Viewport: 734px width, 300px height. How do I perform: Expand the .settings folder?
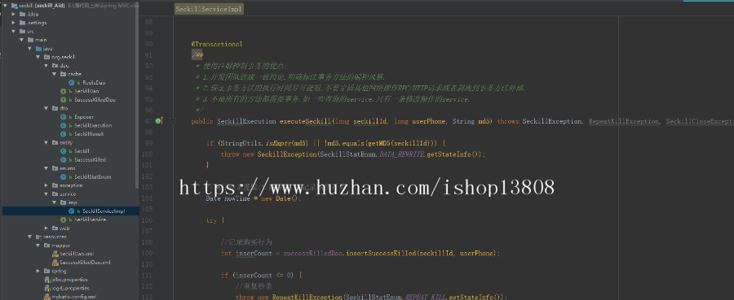coord(14,23)
